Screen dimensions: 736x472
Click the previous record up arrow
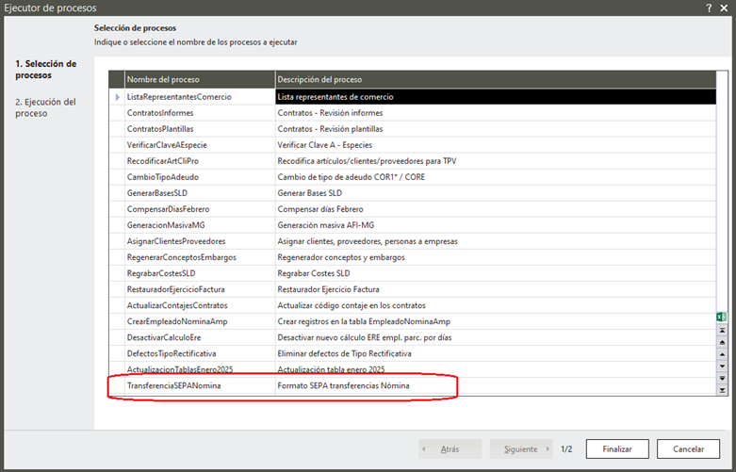722,354
